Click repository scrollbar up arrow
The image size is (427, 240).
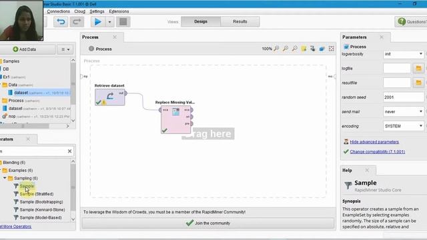(73, 60)
